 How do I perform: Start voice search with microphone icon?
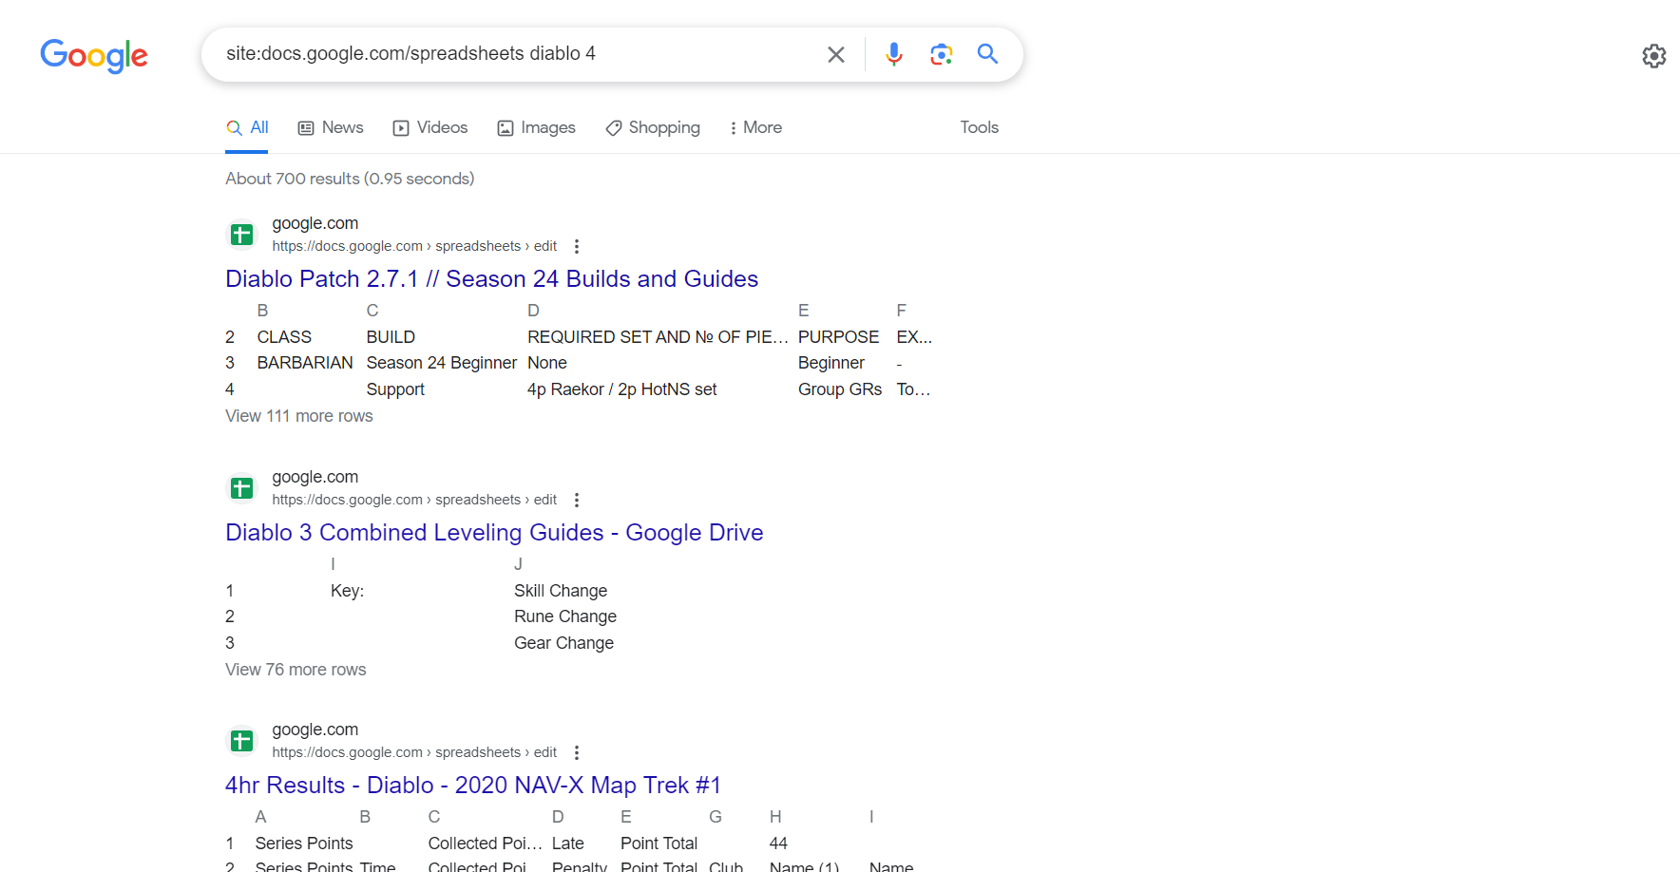pos(893,54)
